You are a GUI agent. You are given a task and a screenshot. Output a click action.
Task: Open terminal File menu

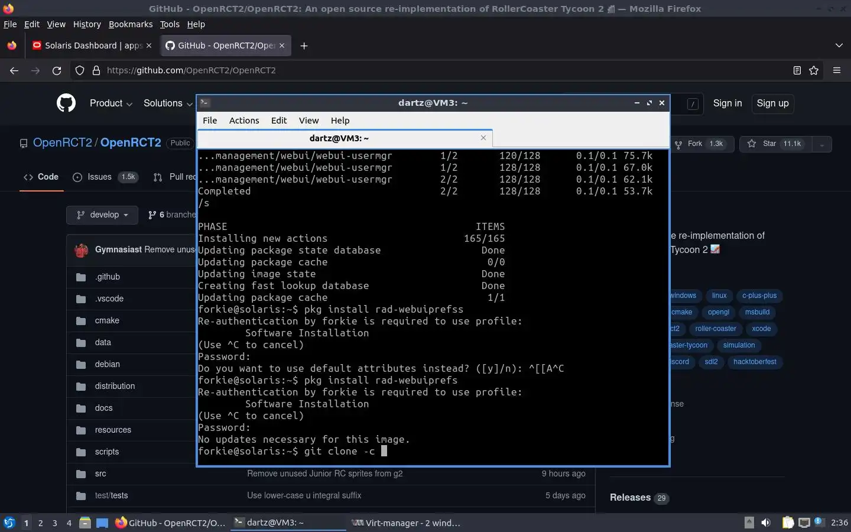coord(210,121)
